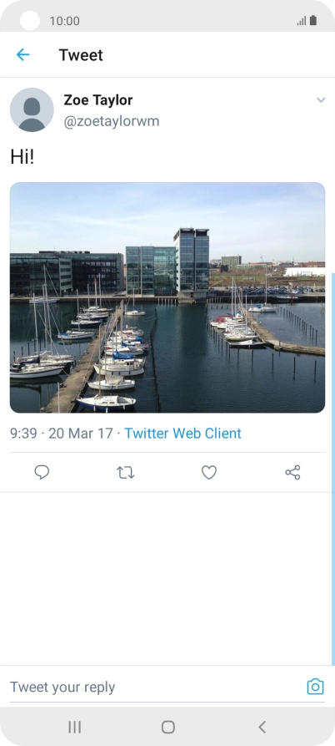
Task: Tap the tweet timestamp 9:39 · 20 Mar 17
Action: point(61,434)
